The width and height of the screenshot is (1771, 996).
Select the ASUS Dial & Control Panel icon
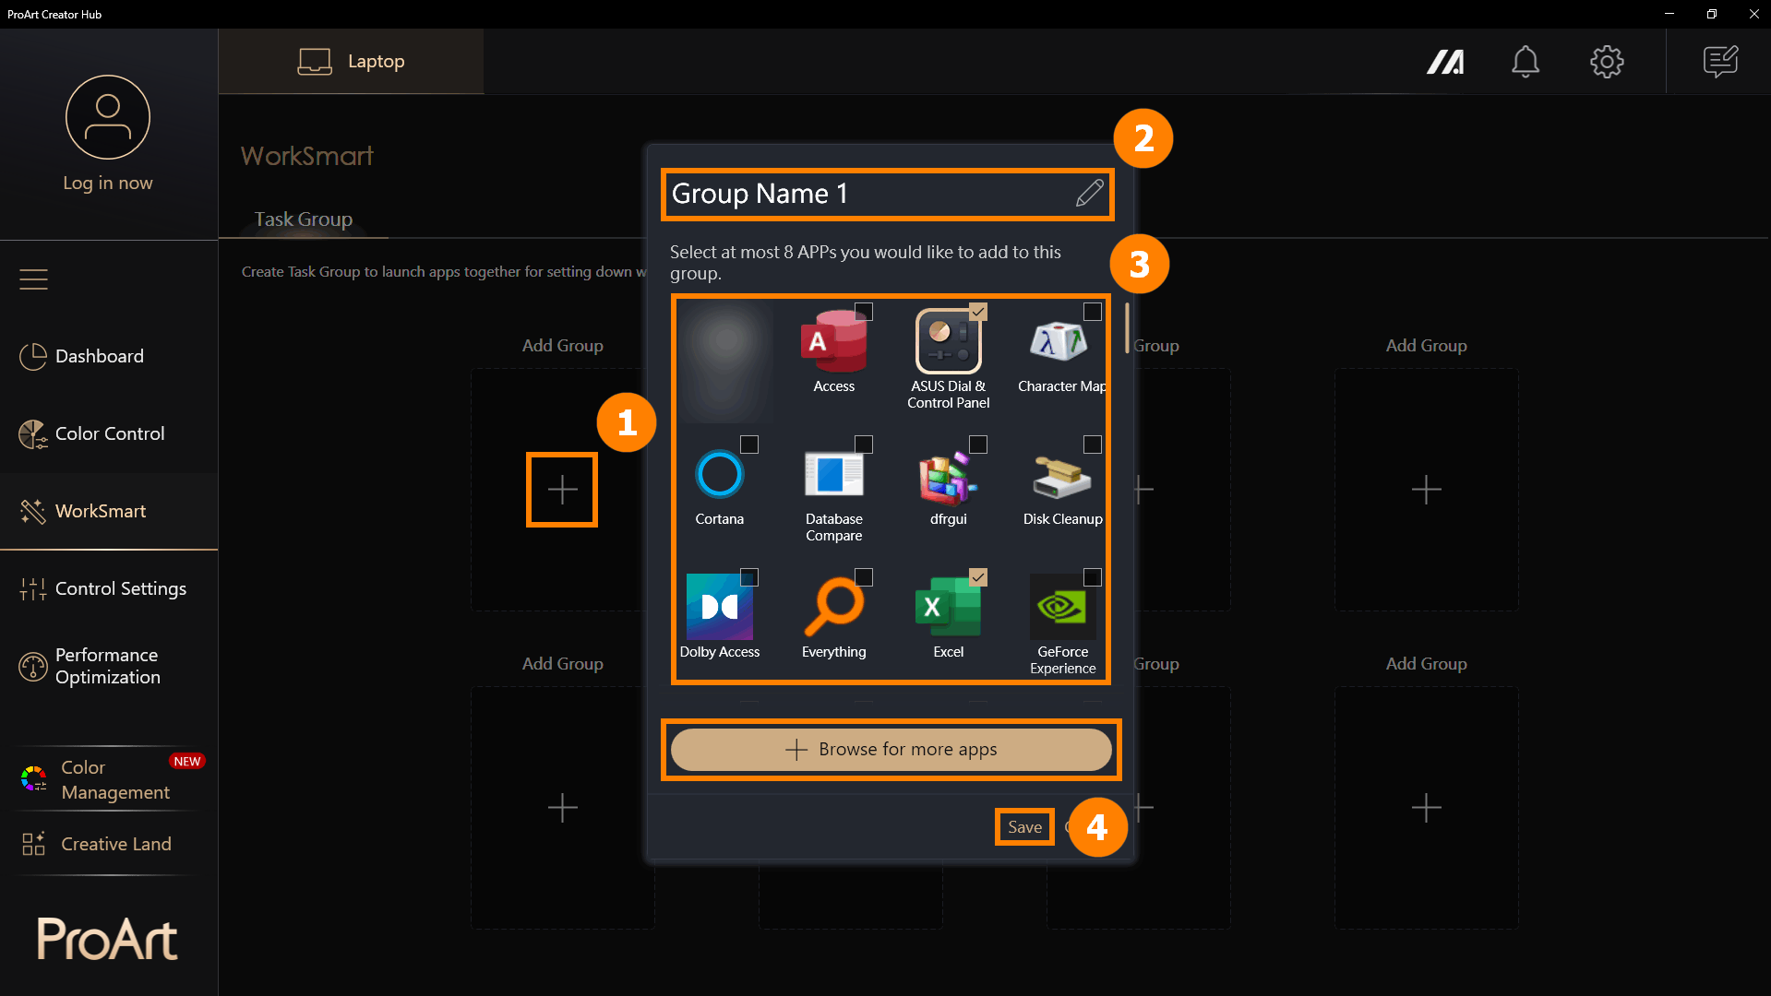coord(948,341)
